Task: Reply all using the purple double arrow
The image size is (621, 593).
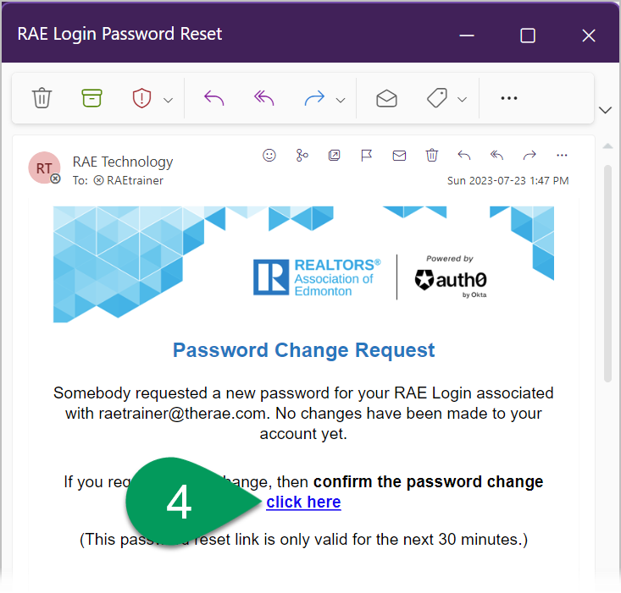Action: pos(264,98)
